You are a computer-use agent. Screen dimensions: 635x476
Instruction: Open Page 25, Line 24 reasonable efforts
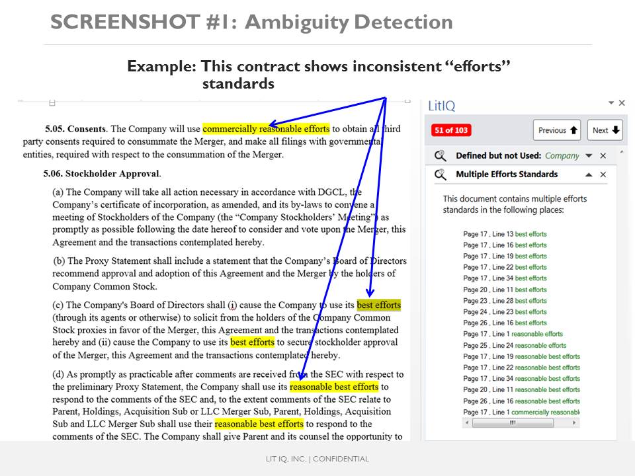click(515, 345)
